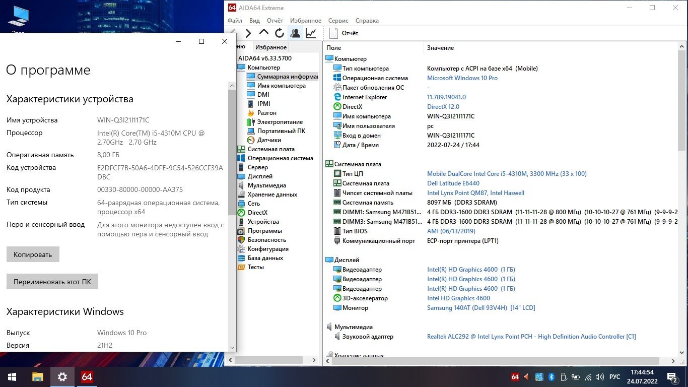Click the РУС language indicator
This screenshot has height=387, width=688.
tap(615, 377)
